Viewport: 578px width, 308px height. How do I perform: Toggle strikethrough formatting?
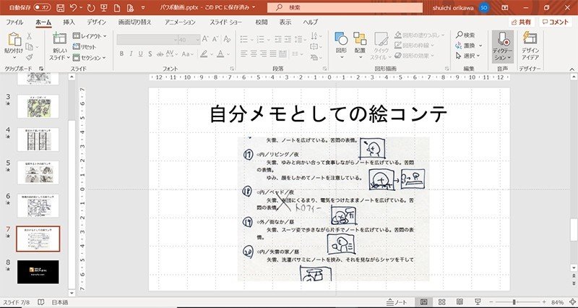[160, 54]
